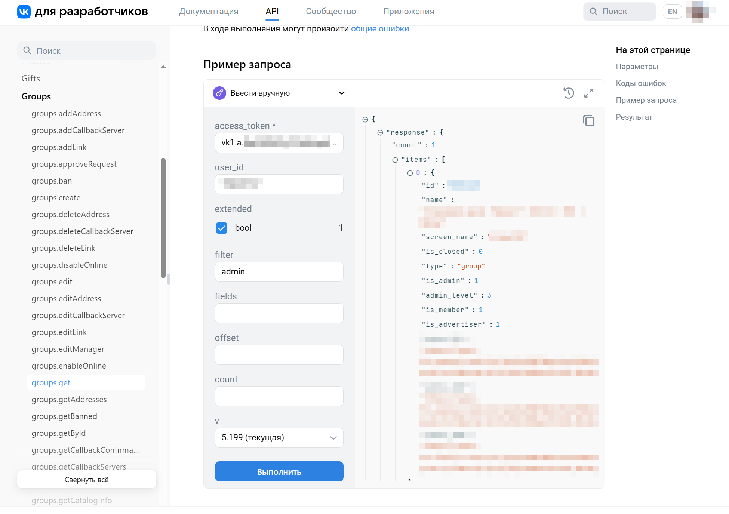Click the purple key token icon
729x514 pixels.
[x=219, y=93]
